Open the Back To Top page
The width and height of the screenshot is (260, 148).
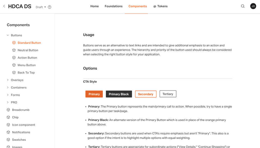[x=26, y=73]
